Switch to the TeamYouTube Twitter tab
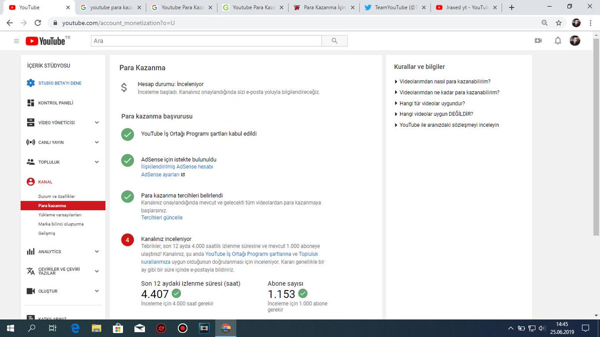Screen dimensions: 600x337 coord(395,7)
